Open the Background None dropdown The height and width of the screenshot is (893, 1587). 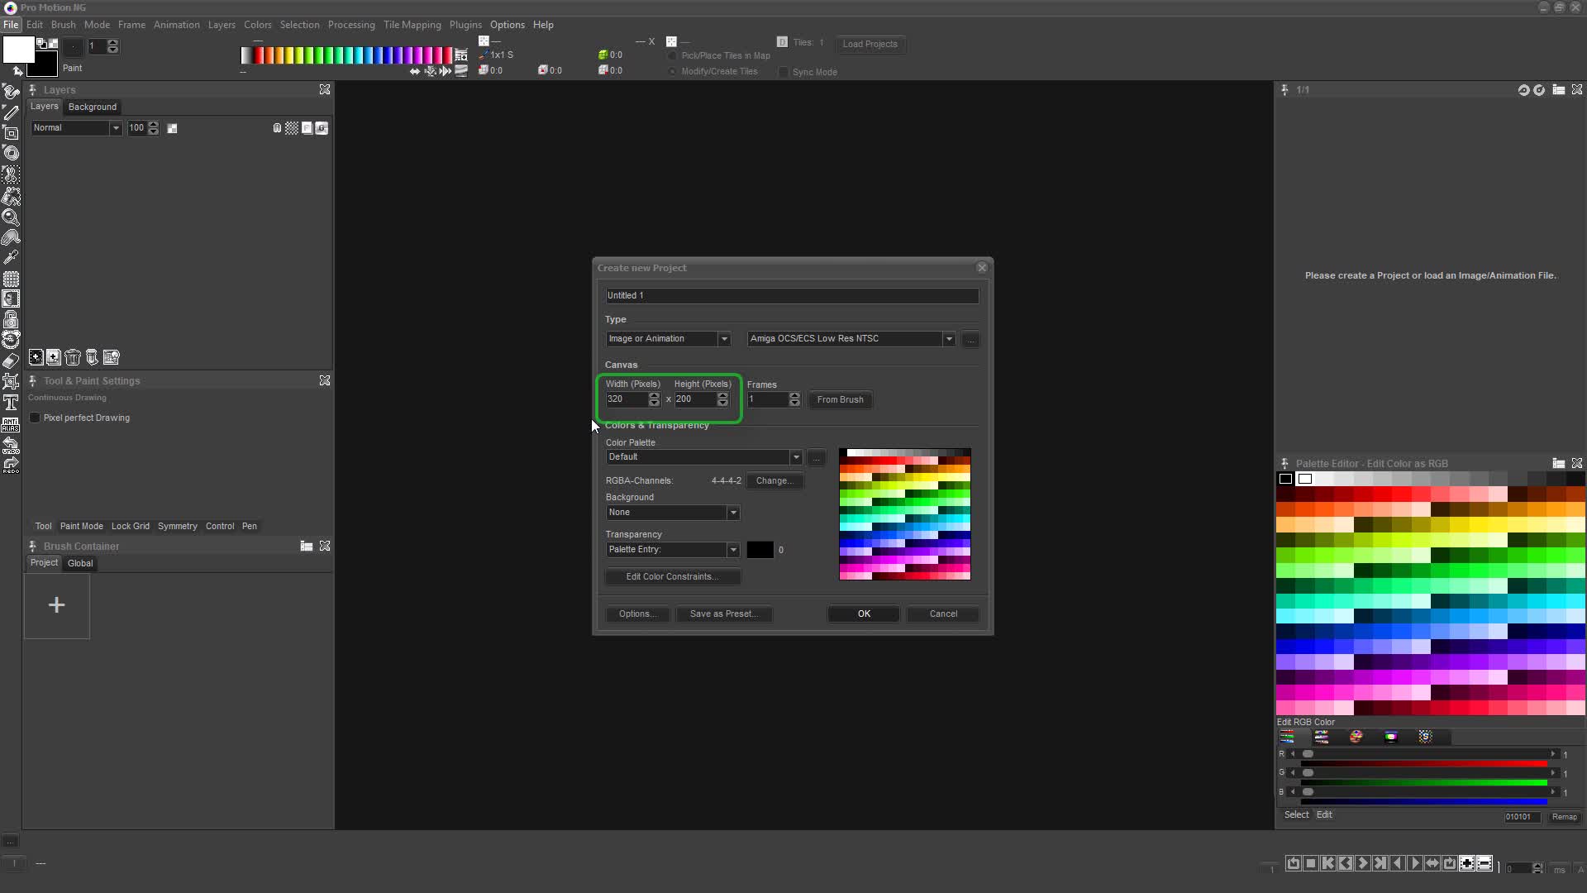pyautogui.click(x=733, y=513)
